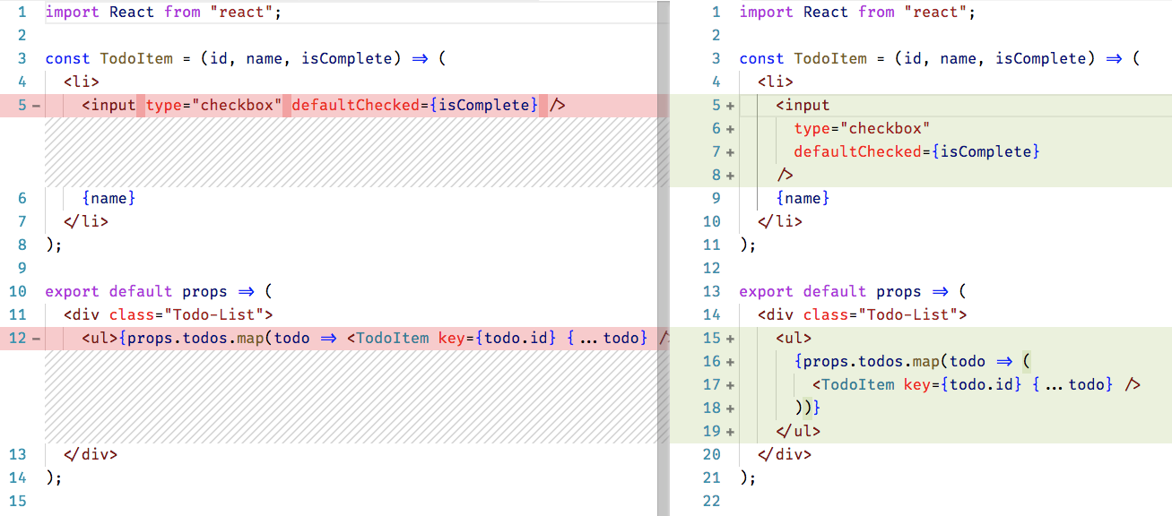Select the import React line in left pane
Viewport: 1172px width, 516px height.
[161, 13]
